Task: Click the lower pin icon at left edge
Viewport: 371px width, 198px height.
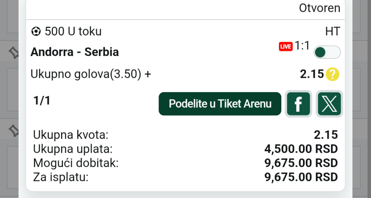Action: pyautogui.click(x=14, y=130)
